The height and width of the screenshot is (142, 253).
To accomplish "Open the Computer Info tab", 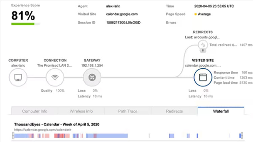I will point(35,111).
